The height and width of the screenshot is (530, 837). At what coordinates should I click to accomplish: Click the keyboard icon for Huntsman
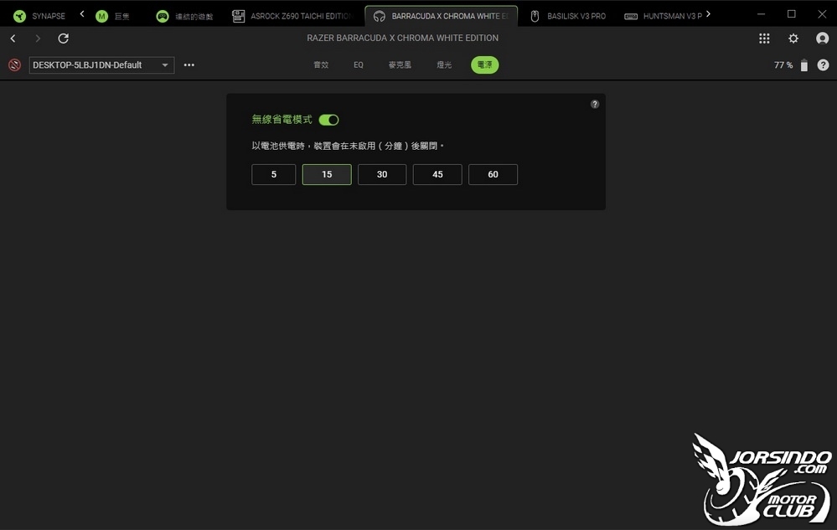[630, 17]
